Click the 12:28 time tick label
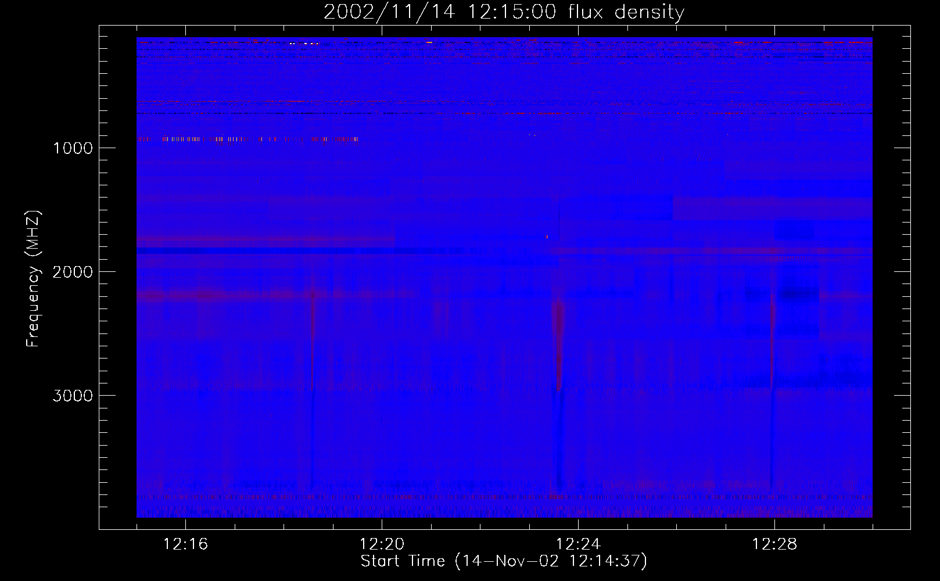940x581 pixels. 774,544
